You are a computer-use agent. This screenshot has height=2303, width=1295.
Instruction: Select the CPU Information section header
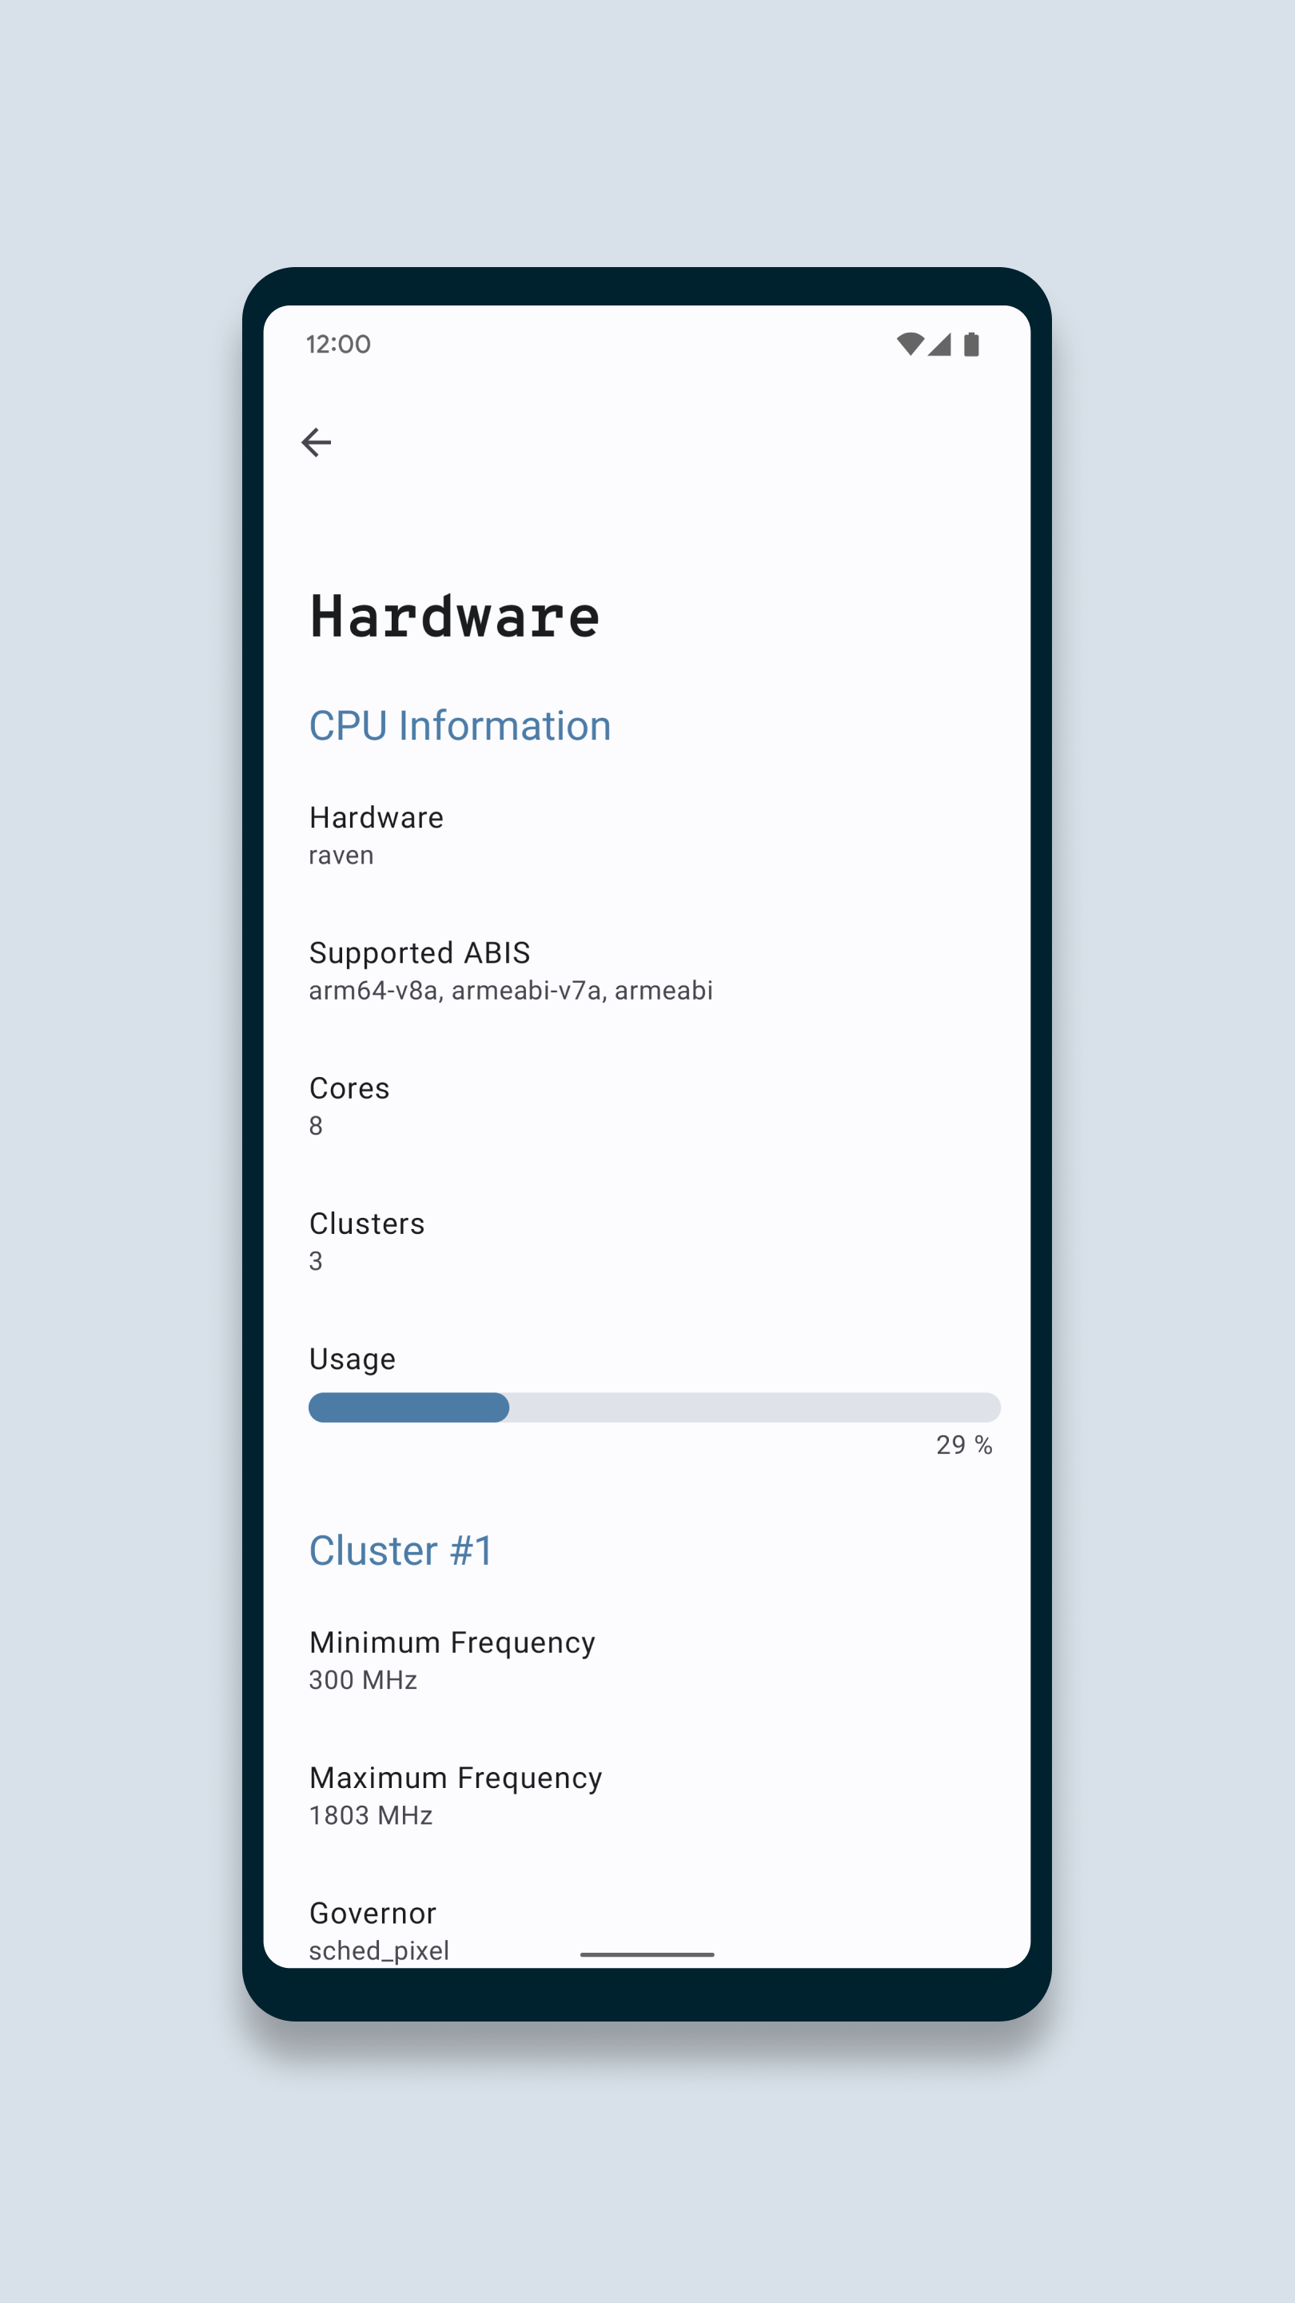tap(460, 725)
